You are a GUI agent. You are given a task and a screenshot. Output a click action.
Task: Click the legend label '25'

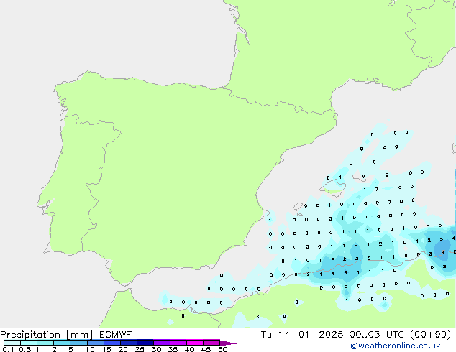point(140,349)
